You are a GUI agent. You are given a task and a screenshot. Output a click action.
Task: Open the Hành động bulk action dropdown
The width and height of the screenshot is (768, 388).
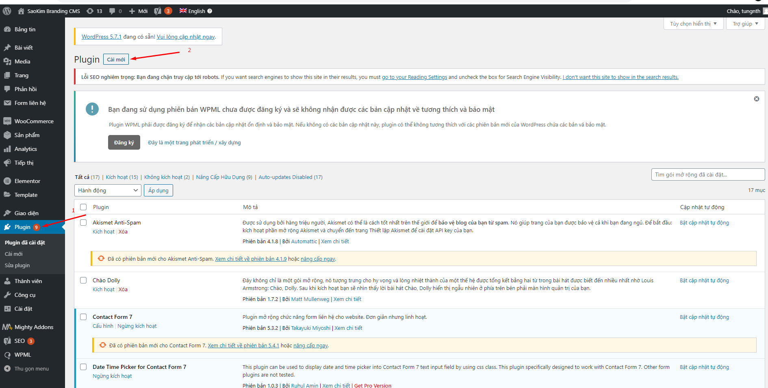click(108, 190)
